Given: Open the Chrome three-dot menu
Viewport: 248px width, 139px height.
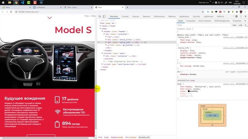Looking at the screenshot, I should point(245,12).
